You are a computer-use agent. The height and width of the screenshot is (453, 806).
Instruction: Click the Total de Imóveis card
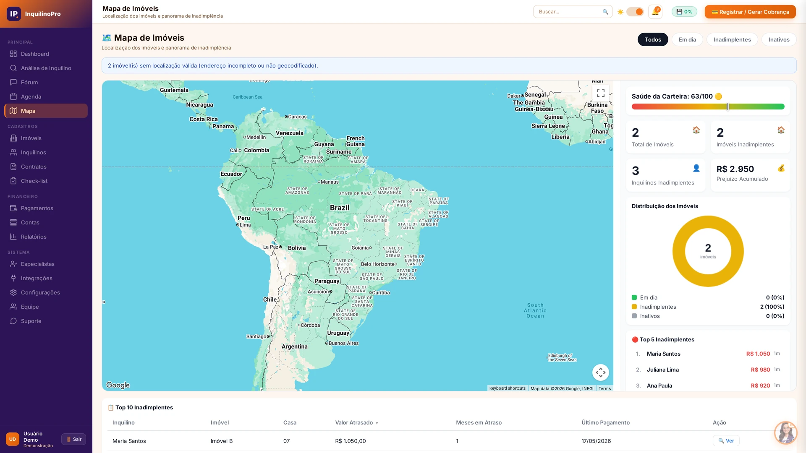click(x=666, y=137)
